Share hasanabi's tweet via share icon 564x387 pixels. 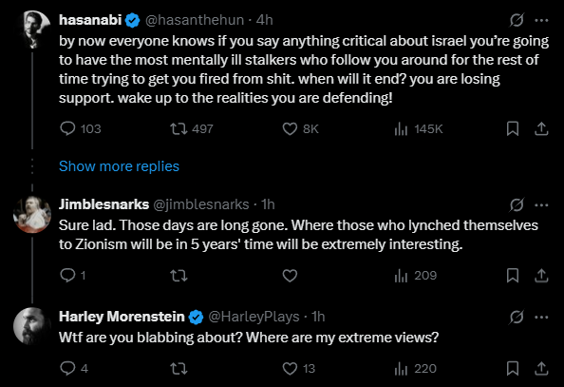click(x=541, y=128)
